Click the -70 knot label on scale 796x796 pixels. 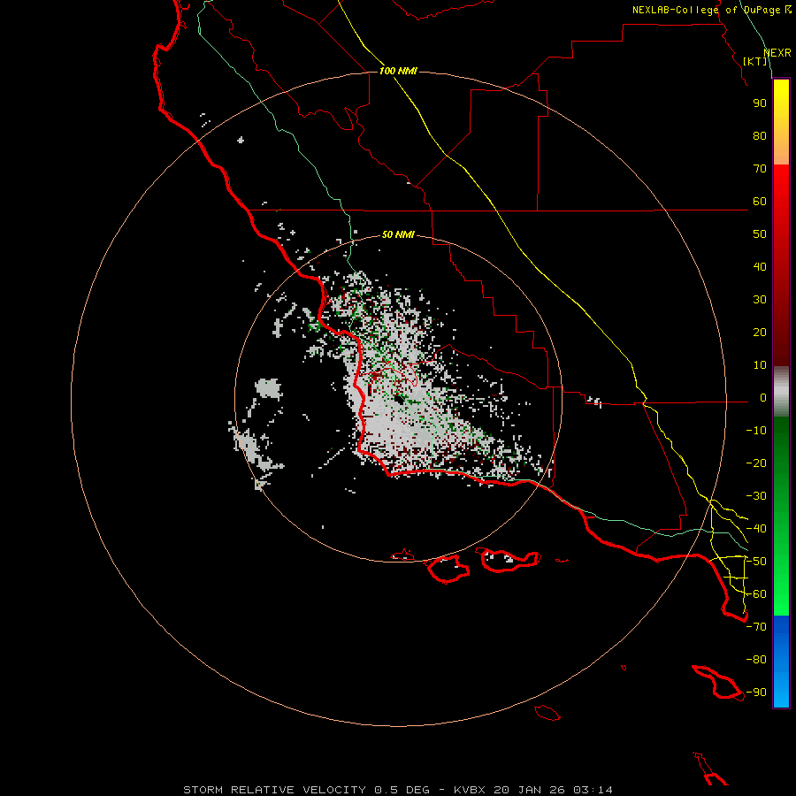[756, 627]
